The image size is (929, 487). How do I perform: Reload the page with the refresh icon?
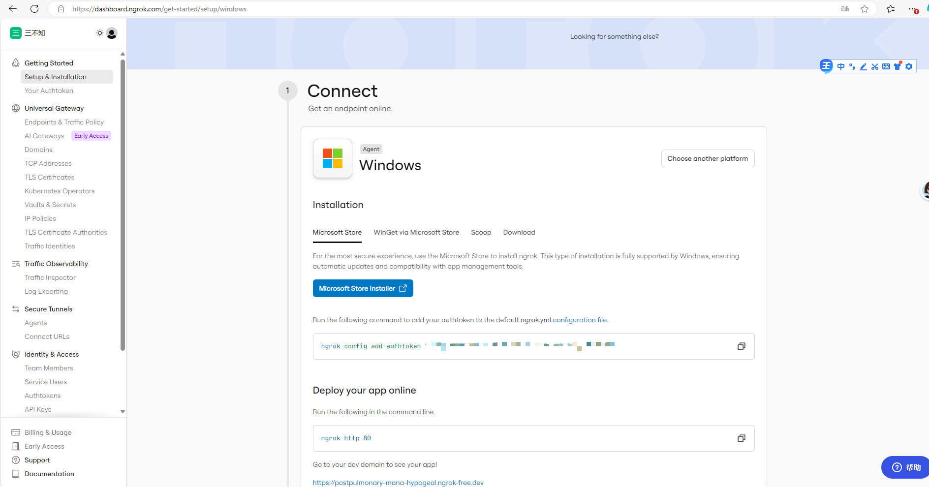tap(34, 9)
